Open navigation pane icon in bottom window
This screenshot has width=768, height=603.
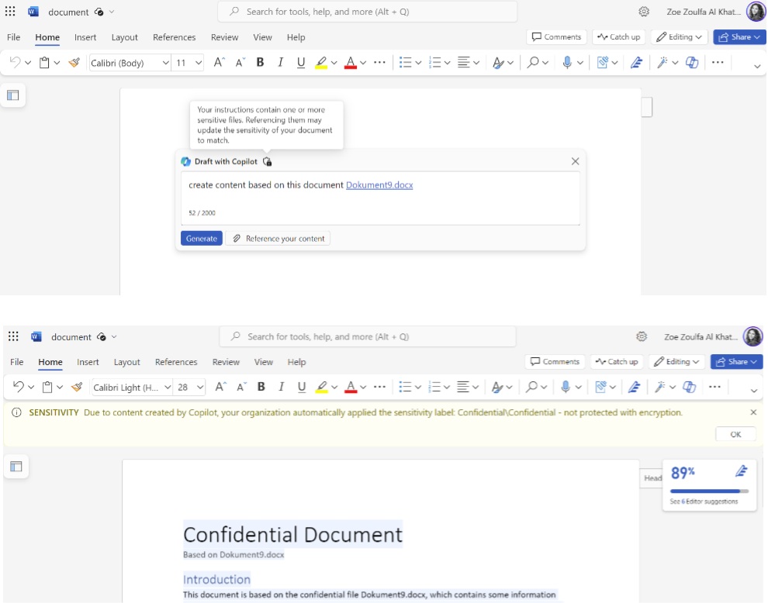[16, 467]
